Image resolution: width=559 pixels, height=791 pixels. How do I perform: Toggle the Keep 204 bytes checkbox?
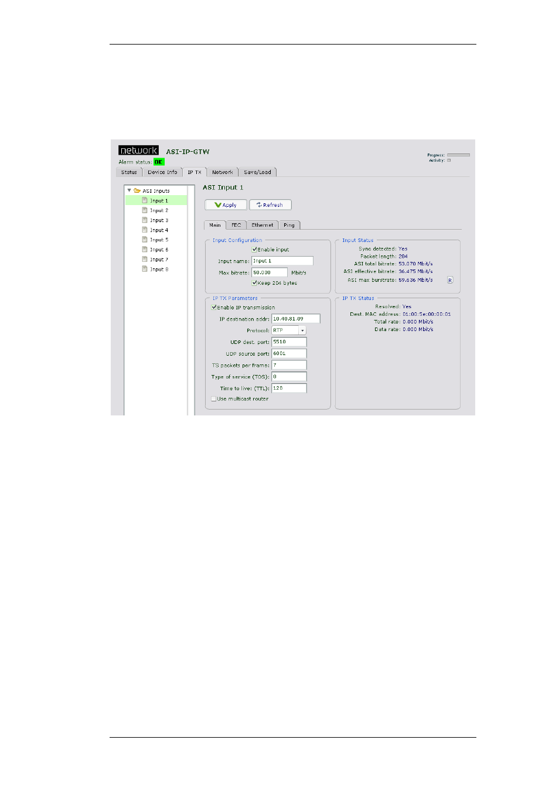(255, 282)
